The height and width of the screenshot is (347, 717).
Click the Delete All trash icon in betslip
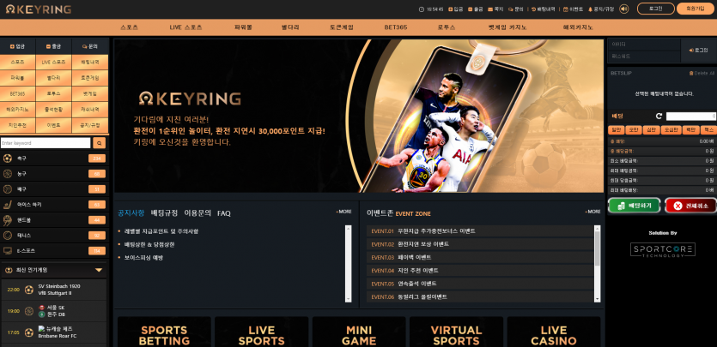(x=691, y=74)
